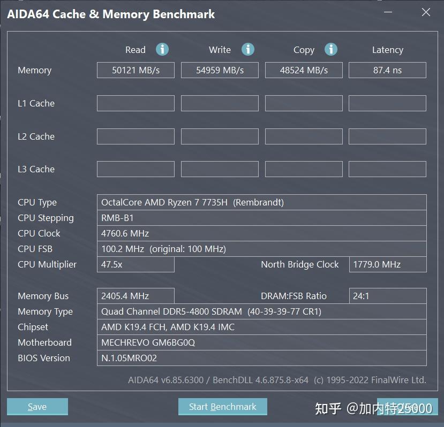Click the Write info icon
The width and height of the screenshot is (444, 427).
coord(247,49)
